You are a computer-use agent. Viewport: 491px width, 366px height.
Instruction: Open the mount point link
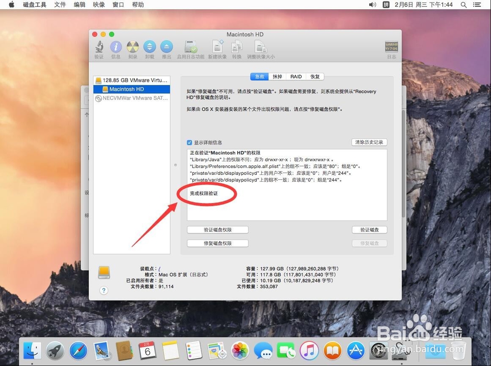click(160, 269)
